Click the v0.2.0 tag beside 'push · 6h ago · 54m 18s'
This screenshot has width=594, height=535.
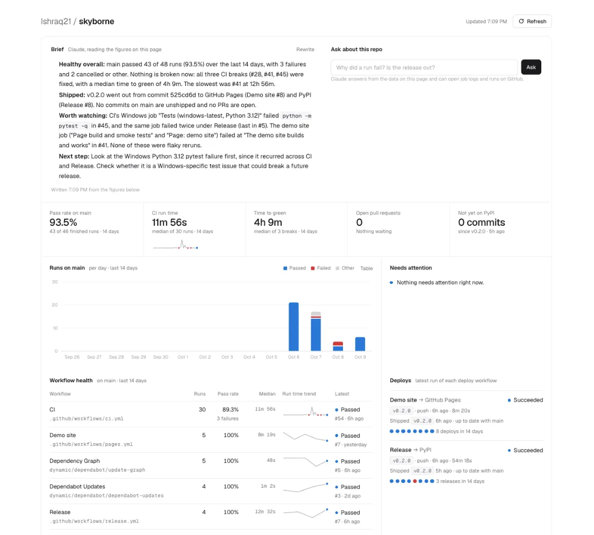402,461
